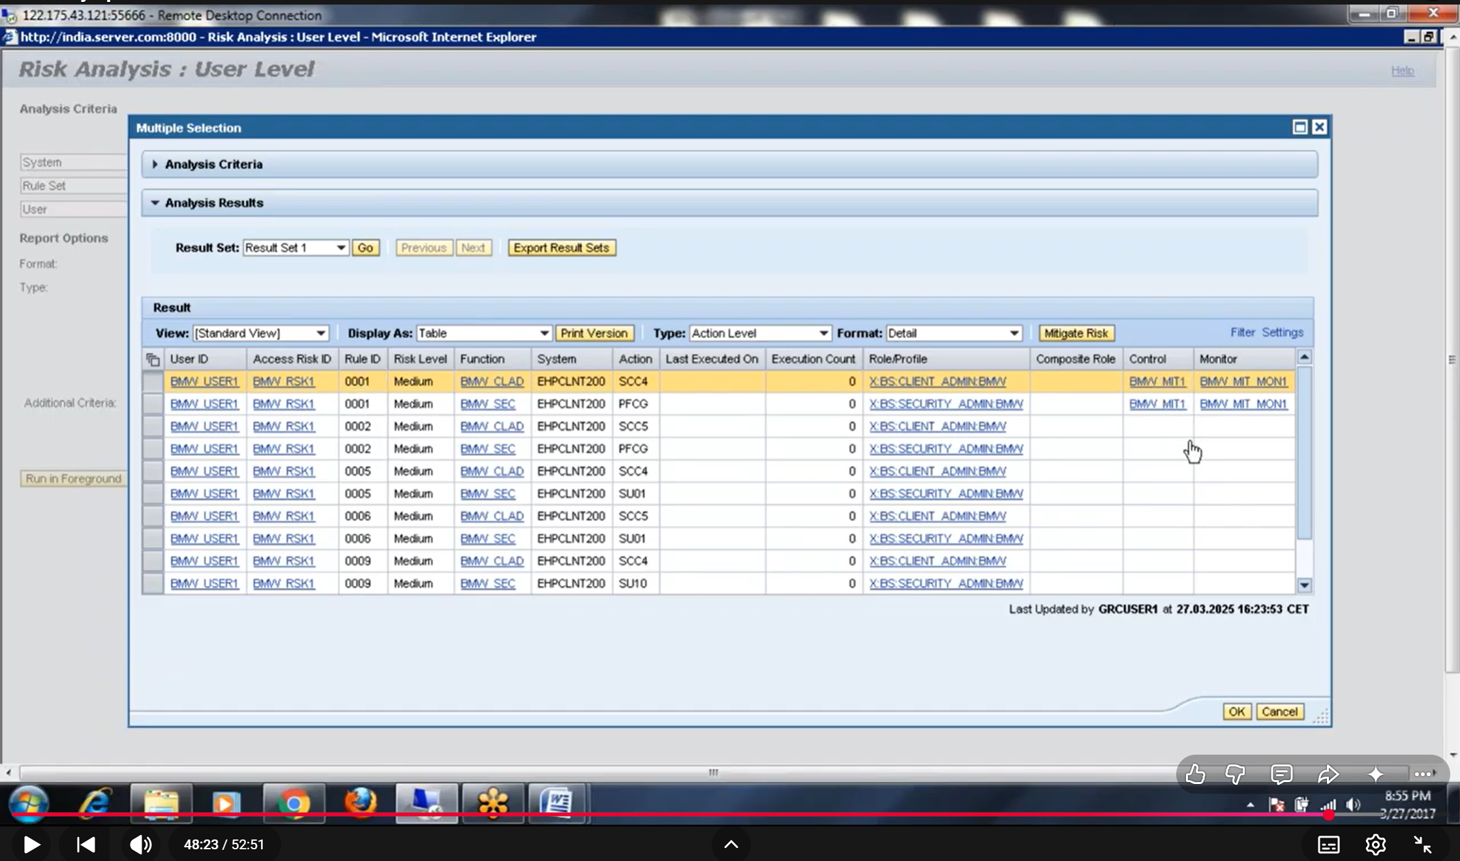The height and width of the screenshot is (861, 1460).
Task: Click the browser horizontal scrollbar
Action: tap(712, 773)
